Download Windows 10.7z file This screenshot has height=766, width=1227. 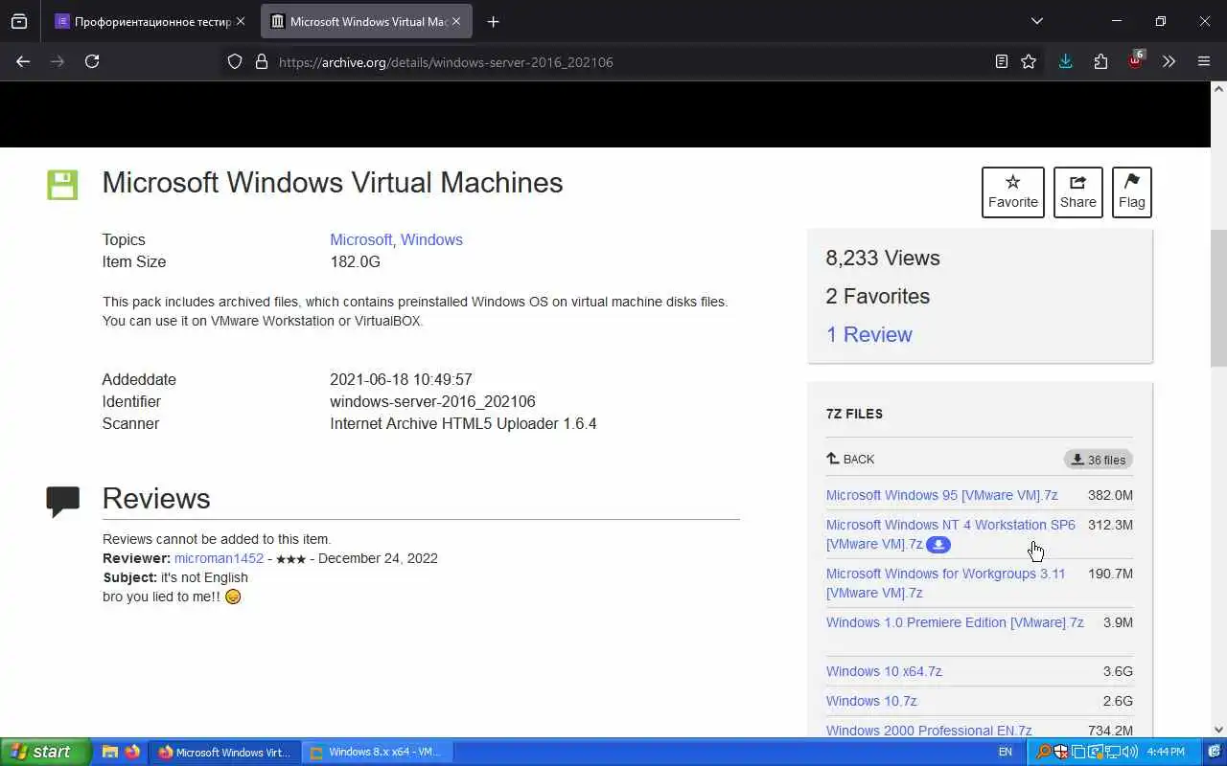(x=871, y=701)
